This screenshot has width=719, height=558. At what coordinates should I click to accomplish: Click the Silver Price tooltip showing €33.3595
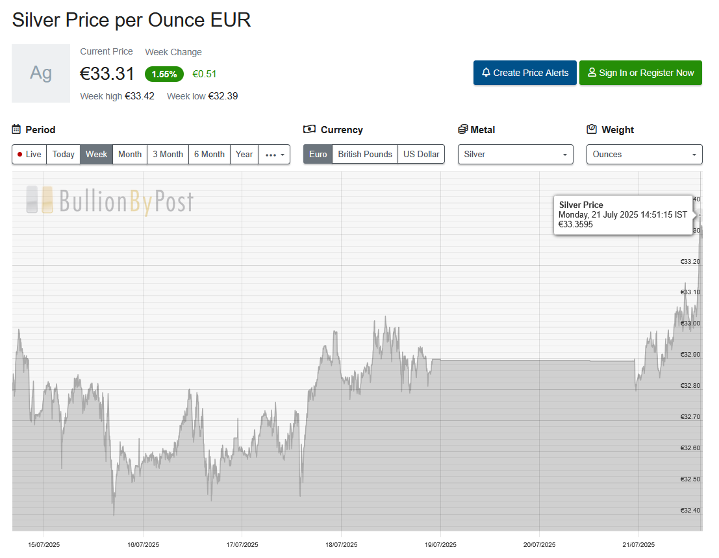pyautogui.click(x=623, y=215)
